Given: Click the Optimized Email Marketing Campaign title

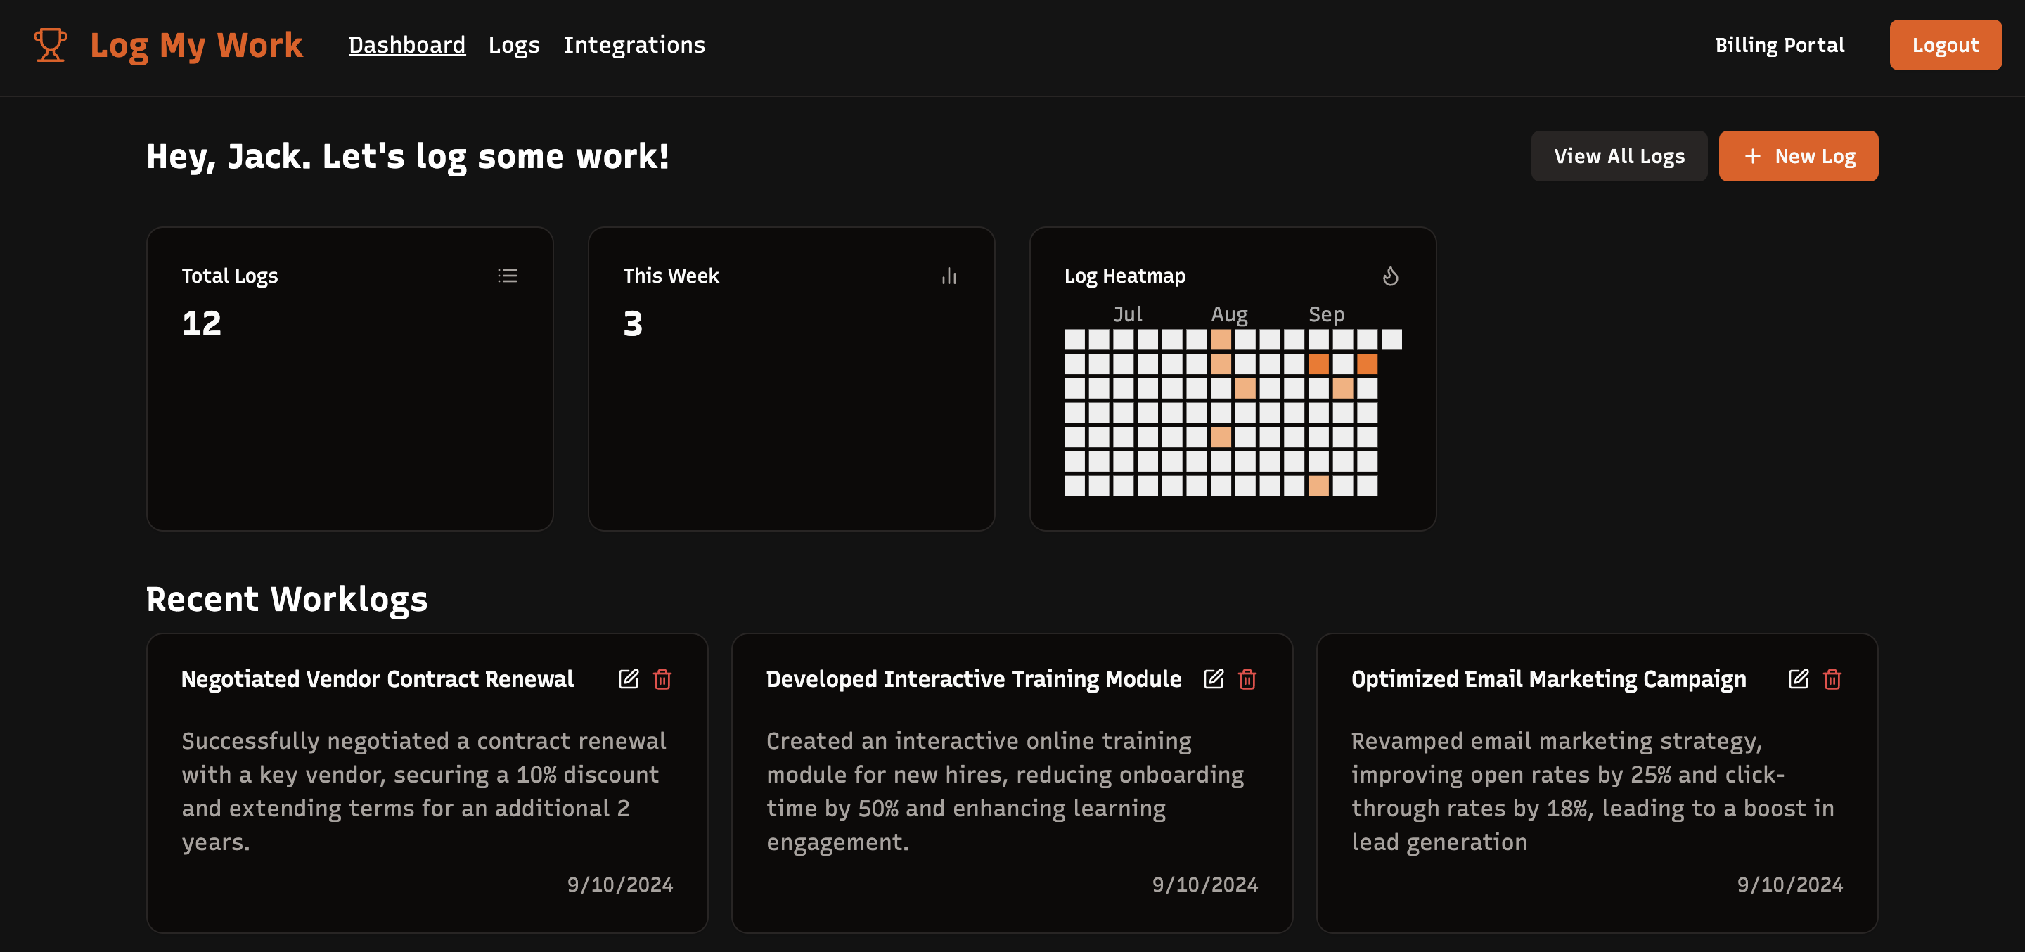Looking at the screenshot, I should click(1548, 678).
